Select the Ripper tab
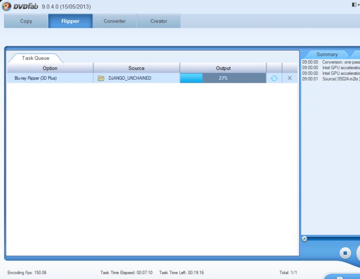The height and width of the screenshot is (279, 360). [70, 21]
